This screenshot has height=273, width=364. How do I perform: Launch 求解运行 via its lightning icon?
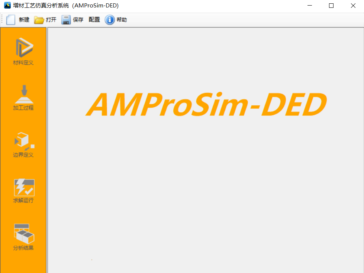tap(24, 187)
